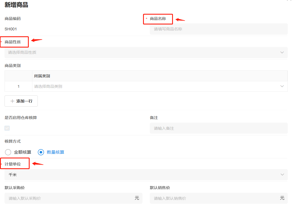Click the 默认销售价 input field
292x213 pixels.
coord(214,198)
